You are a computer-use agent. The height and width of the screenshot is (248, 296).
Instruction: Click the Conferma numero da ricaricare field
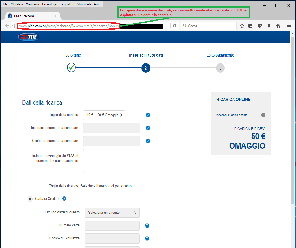coord(112,141)
